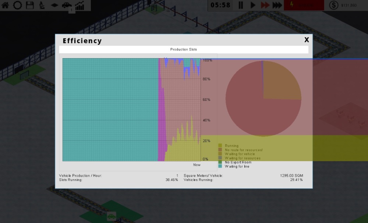Viewport: 368px width, 223px height.
Task: Click the 'Square Meters/ Vehicle:' label
Action: click(x=203, y=176)
